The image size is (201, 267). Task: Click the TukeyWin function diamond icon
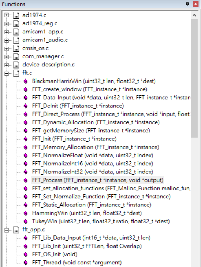[26, 222]
